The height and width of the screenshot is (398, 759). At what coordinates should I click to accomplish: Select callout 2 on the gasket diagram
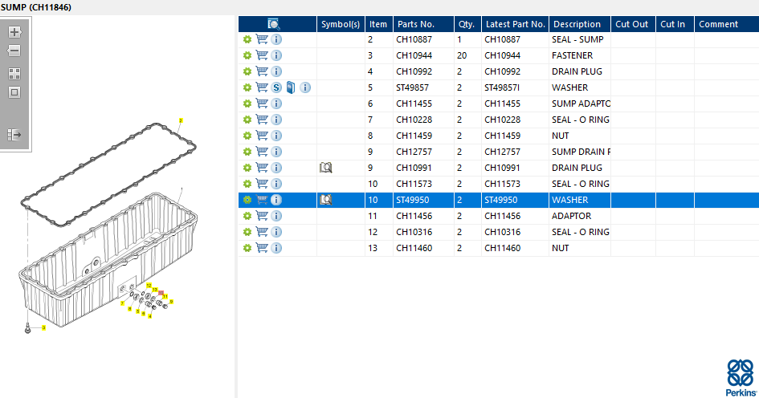181,120
